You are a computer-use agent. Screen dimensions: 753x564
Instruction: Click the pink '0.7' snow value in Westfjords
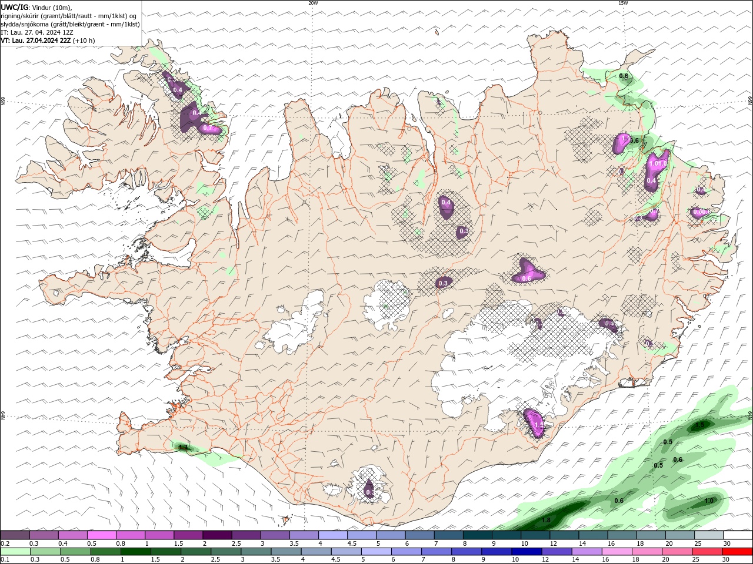coord(208,127)
